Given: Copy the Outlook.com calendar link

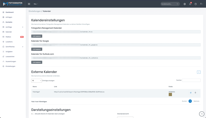Looking at the screenshot, I should tap(37, 62).
